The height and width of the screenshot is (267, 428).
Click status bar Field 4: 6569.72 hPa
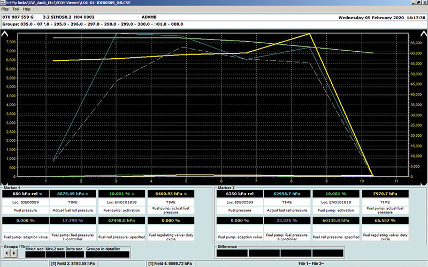170,264
